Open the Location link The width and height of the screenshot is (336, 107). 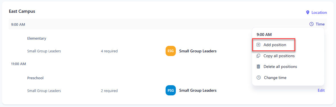[x=316, y=12]
